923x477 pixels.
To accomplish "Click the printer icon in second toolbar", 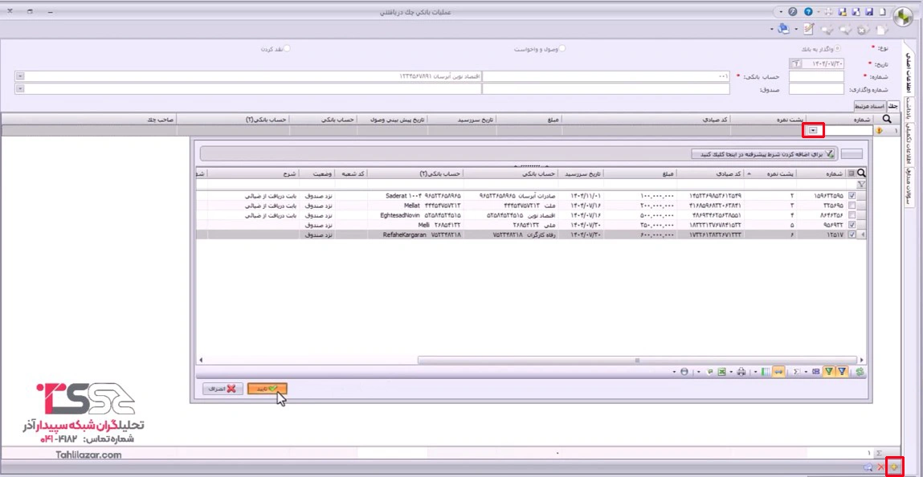I will coord(783,29).
